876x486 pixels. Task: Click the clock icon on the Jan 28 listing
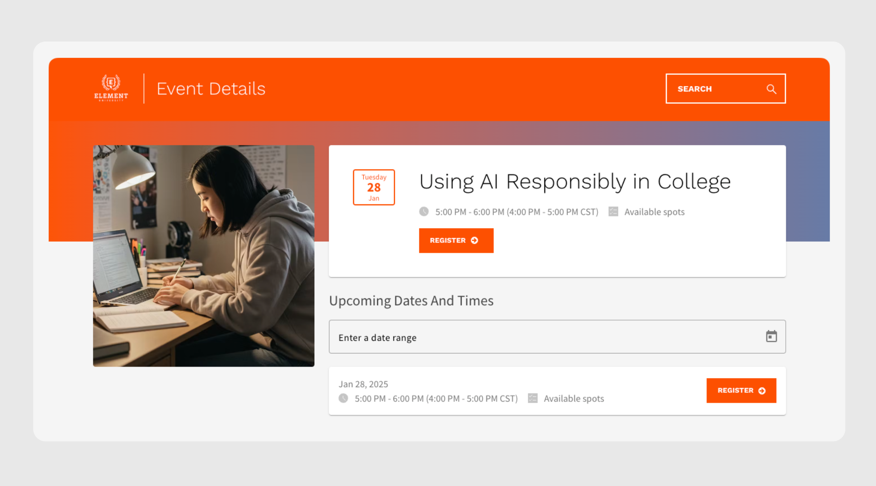[342, 399]
